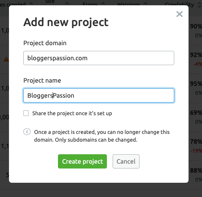Click the Add new project heading
This screenshot has height=197, width=202.
pos(66,22)
